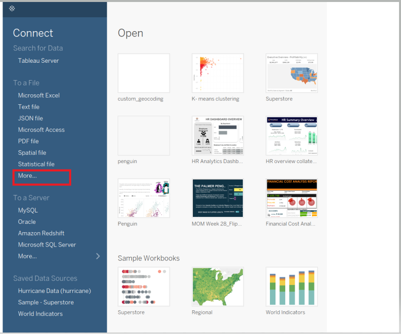The width and height of the screenshot is (401, 334).
Task: Open the Spatial file connector
Action: point(32,153)
